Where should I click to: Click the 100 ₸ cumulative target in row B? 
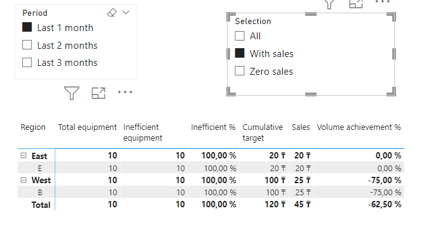(276, 193)
